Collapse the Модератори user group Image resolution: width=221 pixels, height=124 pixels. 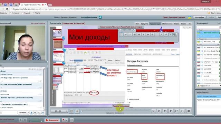[x=198, y=39]
